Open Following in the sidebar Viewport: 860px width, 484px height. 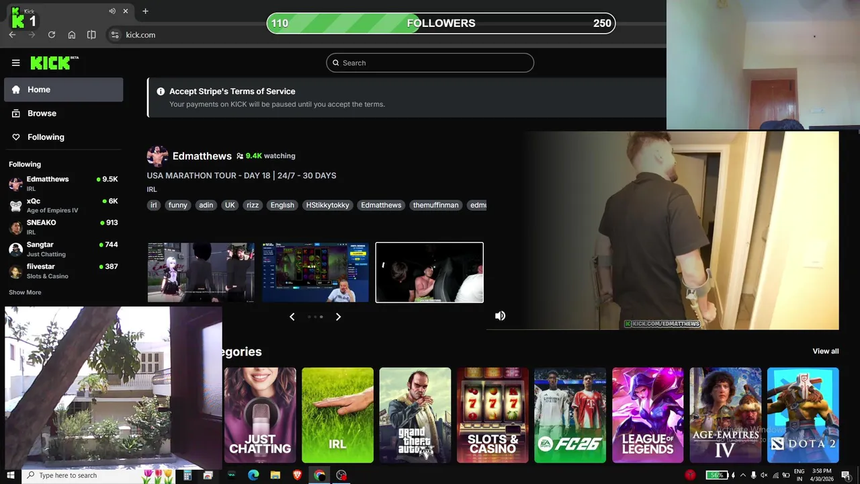click(x=63, y=137)
